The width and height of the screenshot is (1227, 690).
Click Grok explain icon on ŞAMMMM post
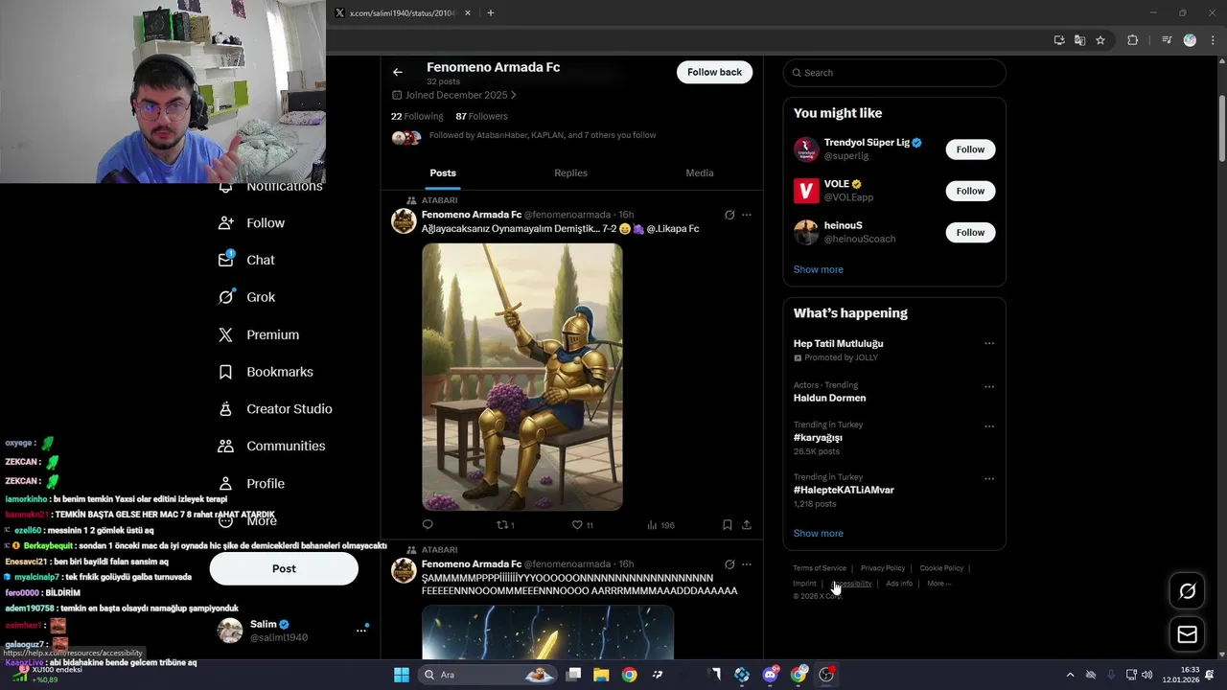tap(729, 564)
